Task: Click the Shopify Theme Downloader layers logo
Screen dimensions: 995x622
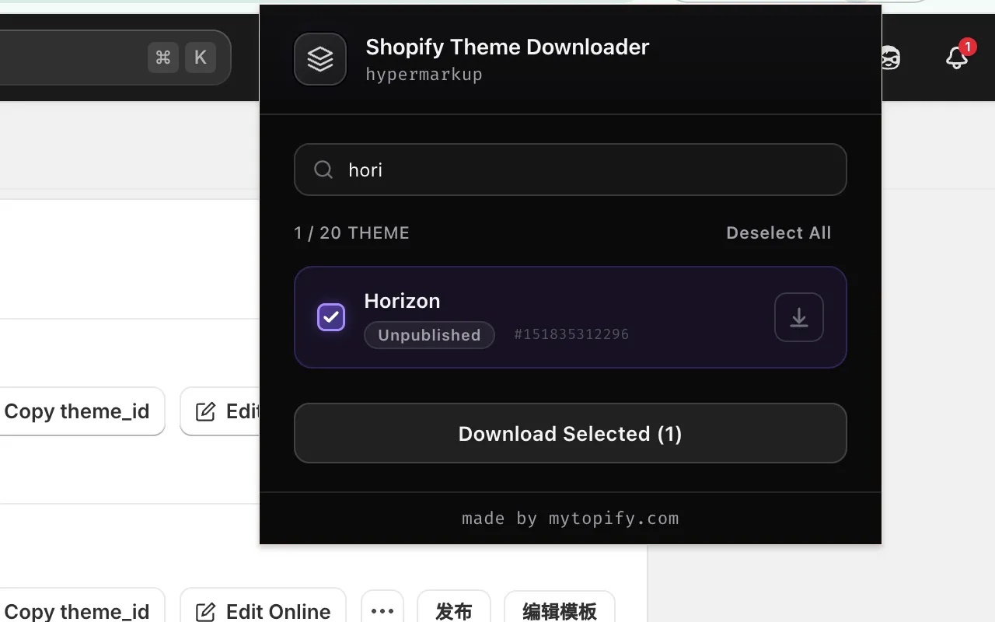Action: pyautogui.click(x=320, y=58)
